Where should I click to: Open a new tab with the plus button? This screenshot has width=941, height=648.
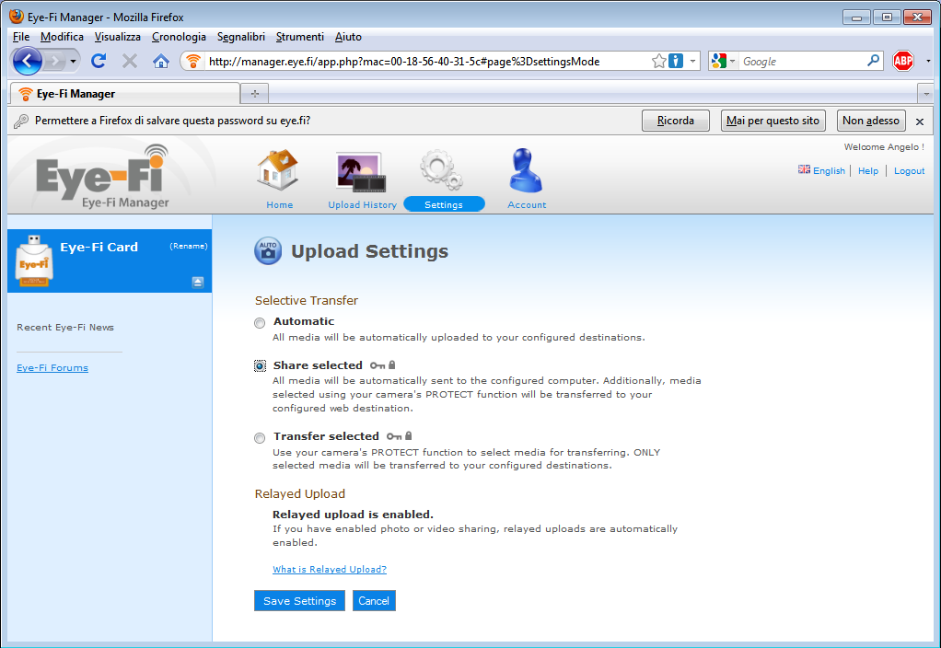254,94
